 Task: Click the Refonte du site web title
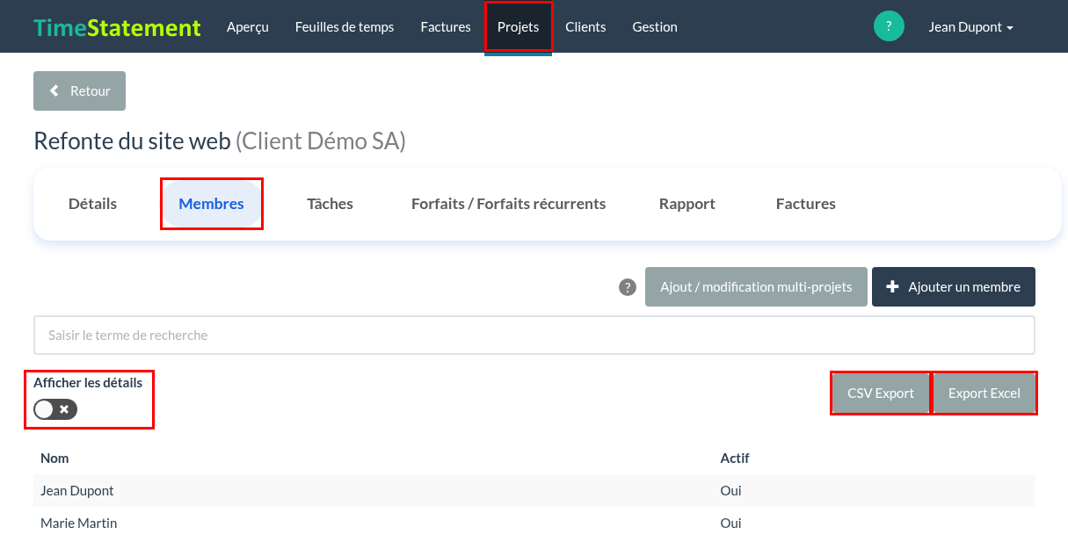pos(132,141)
